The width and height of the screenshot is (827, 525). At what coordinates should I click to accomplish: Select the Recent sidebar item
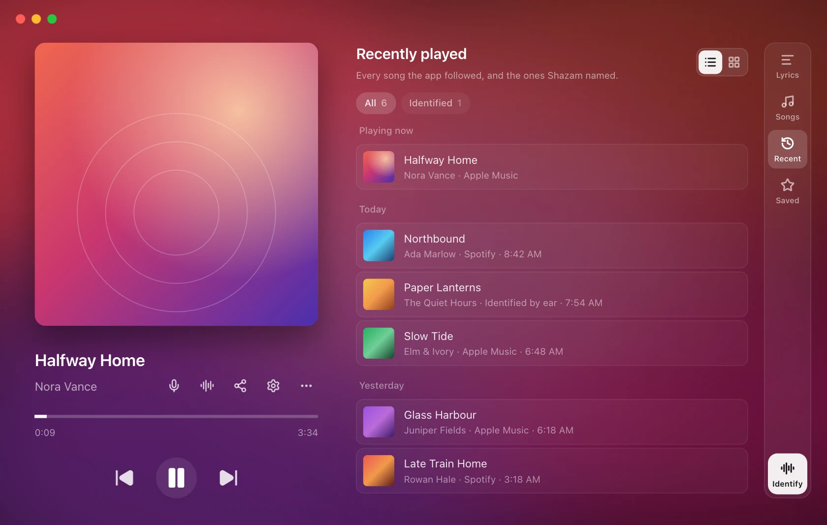click(787, 150)
